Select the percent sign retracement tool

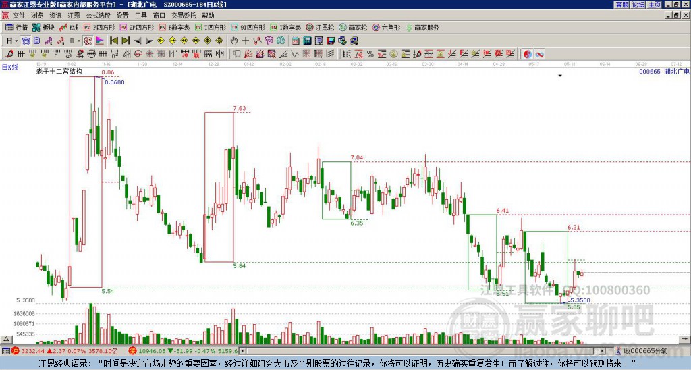tap(370, 54)
